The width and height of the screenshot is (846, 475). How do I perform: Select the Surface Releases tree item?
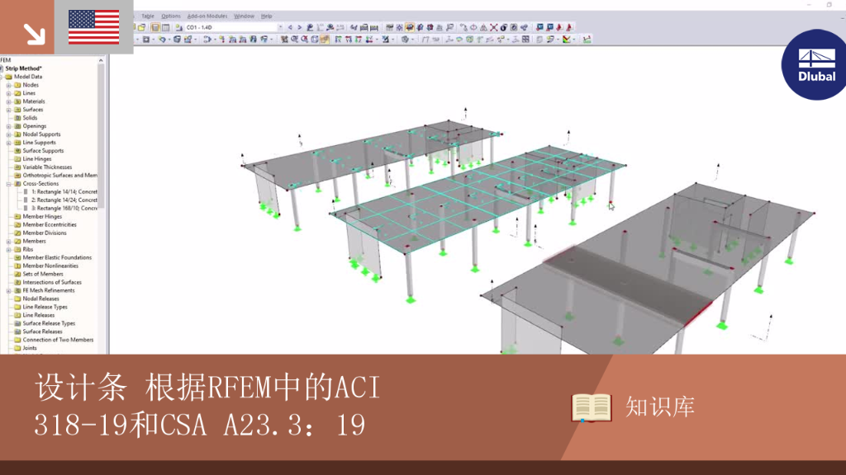(42, 332)
